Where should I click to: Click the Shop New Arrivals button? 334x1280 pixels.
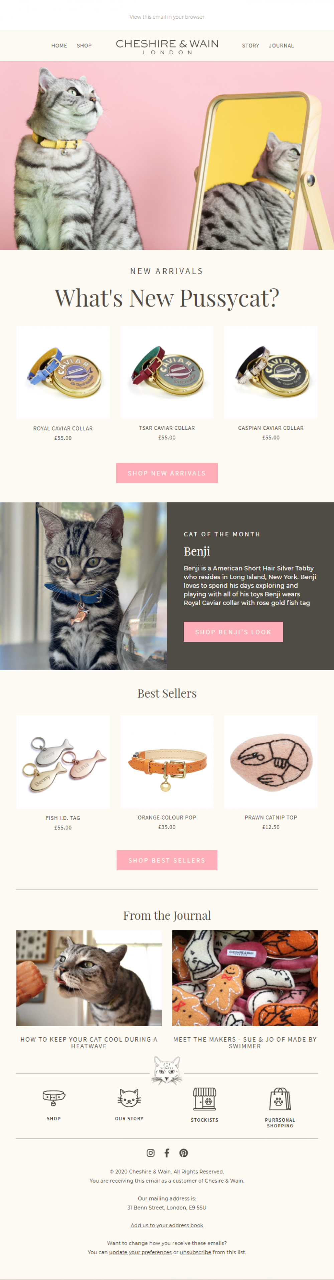[167, 473]
